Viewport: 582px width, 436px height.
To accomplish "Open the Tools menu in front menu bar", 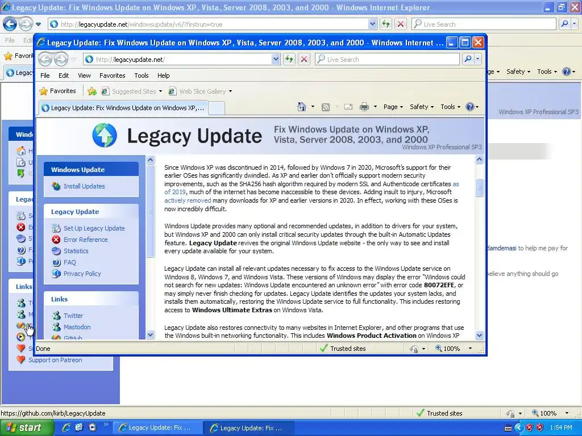I will click(142, 76).
